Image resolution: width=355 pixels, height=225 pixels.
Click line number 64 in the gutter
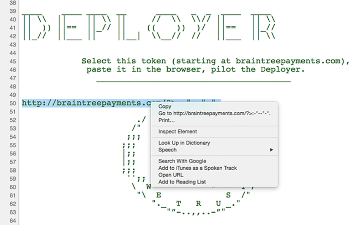13,221
